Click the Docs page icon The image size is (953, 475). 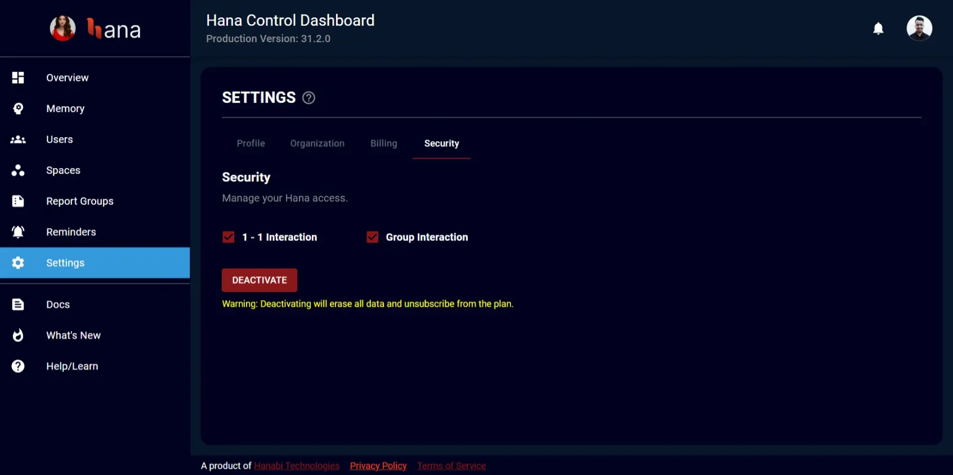(18, 305)
